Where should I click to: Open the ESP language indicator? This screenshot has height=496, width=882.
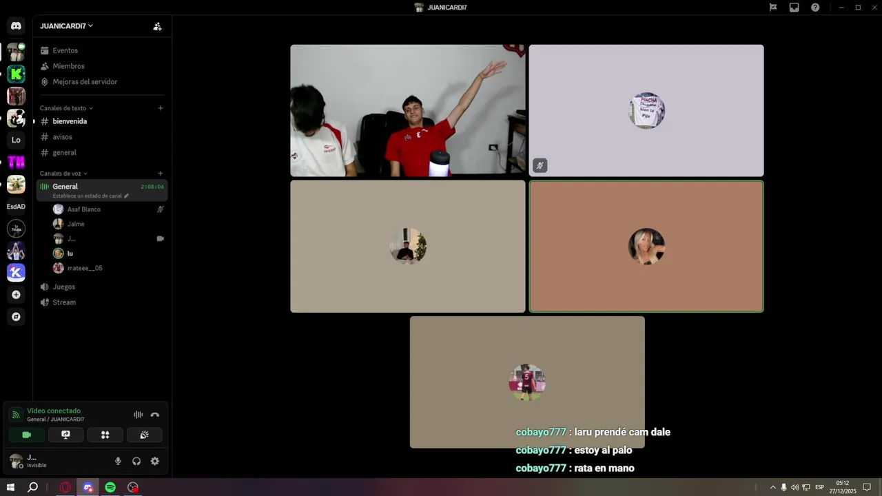[819, 487]
